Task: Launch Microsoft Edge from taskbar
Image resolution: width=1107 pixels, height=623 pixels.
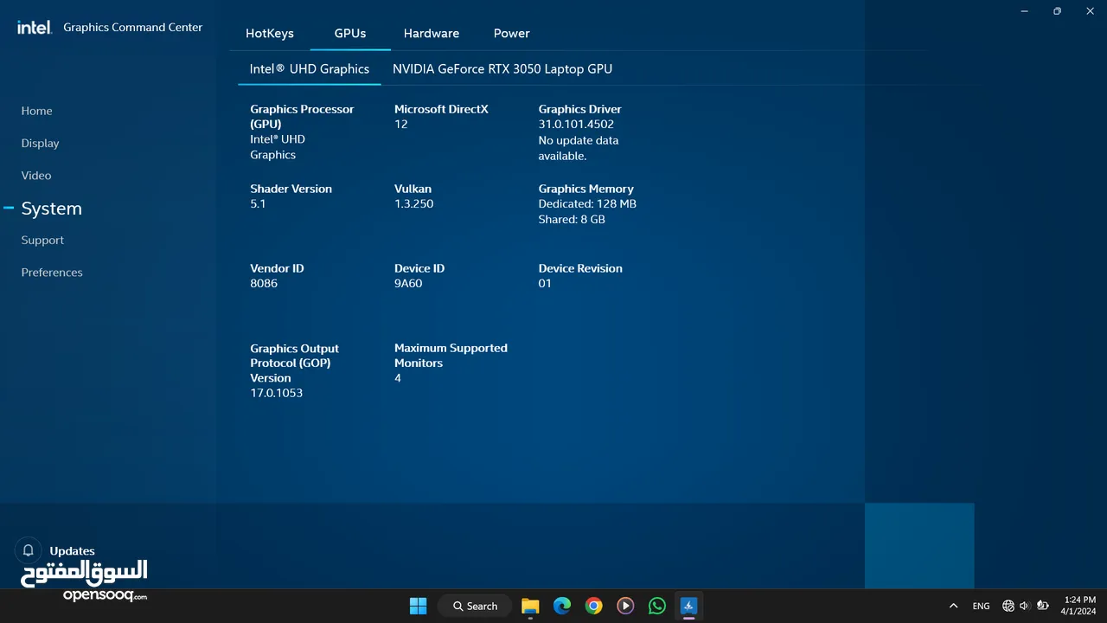Action: click(562, 606)
